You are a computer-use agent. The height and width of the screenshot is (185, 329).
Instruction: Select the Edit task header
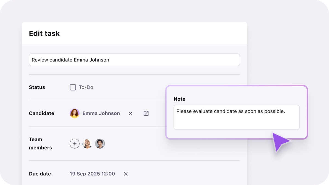44,33
